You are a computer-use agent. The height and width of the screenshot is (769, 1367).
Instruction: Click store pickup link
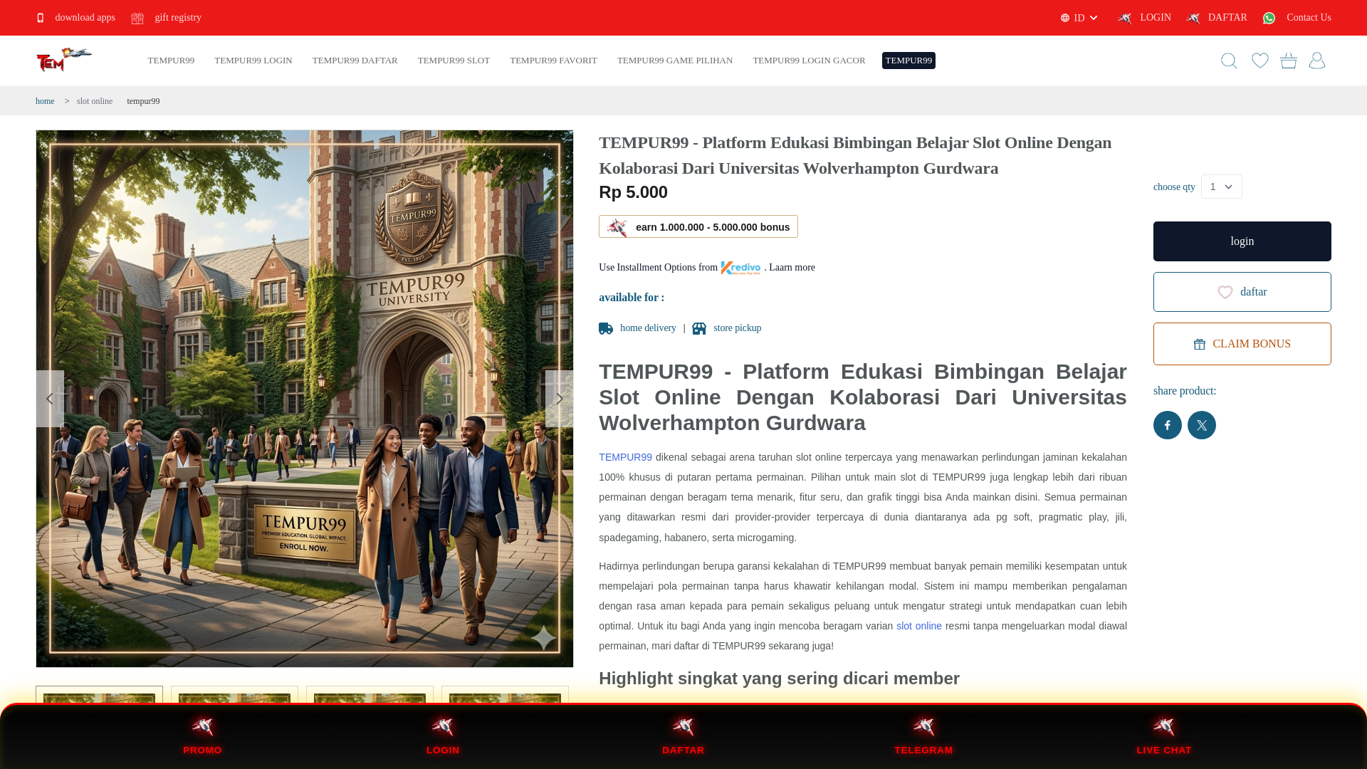tap(737, 328)
